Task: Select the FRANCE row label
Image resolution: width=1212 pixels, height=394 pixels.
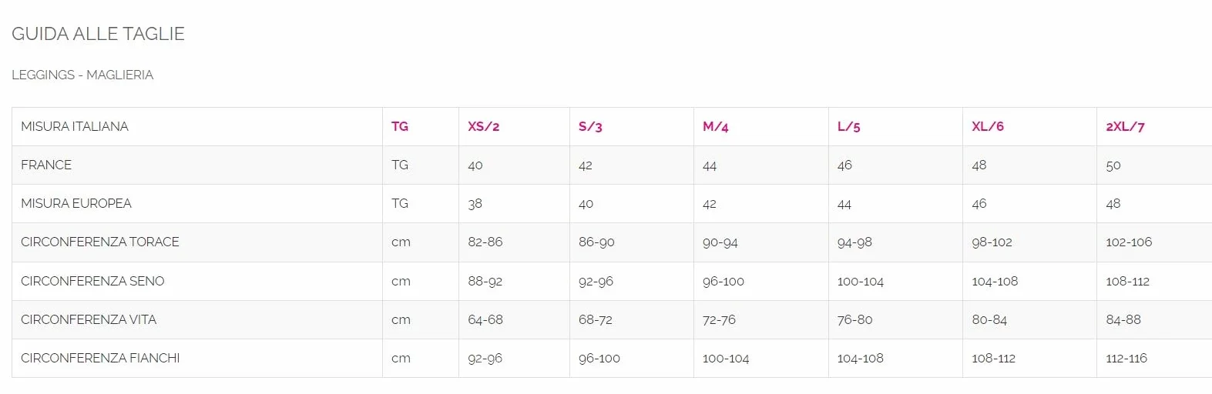Action: coord(46,165)
